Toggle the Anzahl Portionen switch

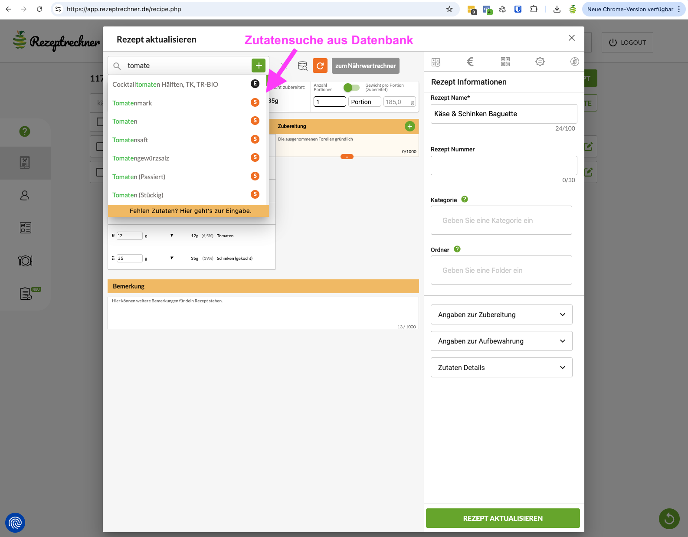click(x=351, y=88)
